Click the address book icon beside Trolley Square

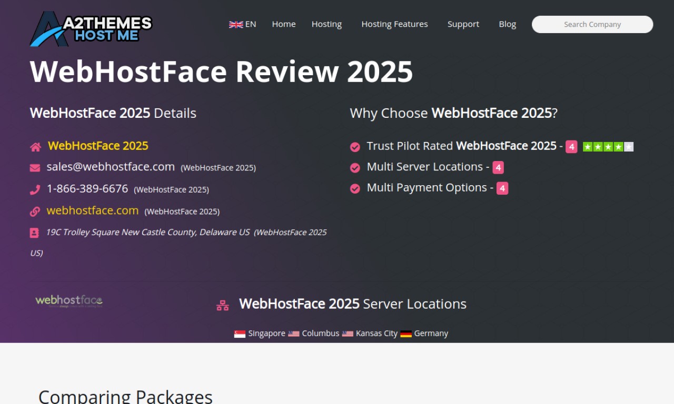pyautogui.click(x=34, y=233)
